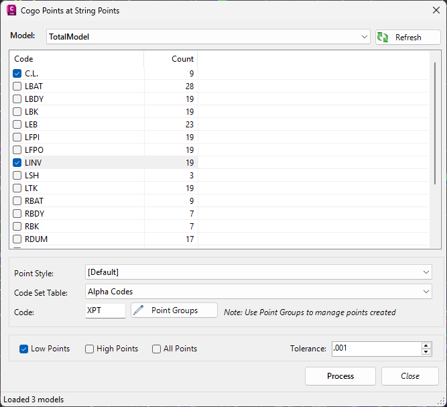Click the Count column header
Screen dimensions: 447x407
coord(170,59)
